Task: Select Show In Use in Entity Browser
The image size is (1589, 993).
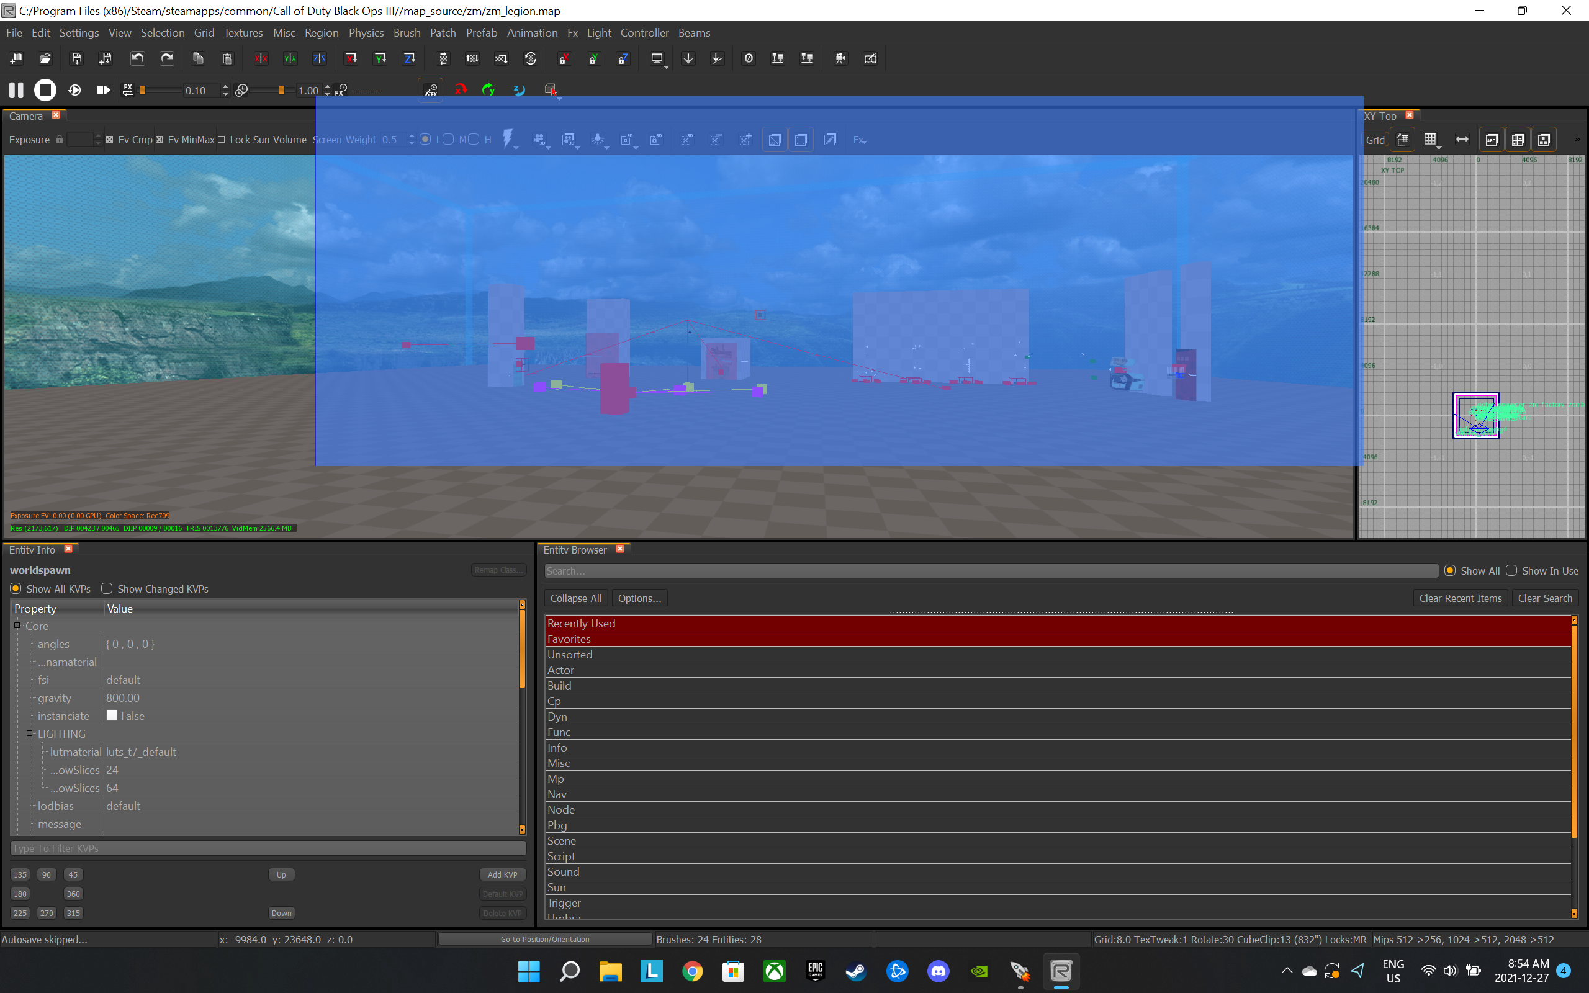Action: tap(1511, 571)
